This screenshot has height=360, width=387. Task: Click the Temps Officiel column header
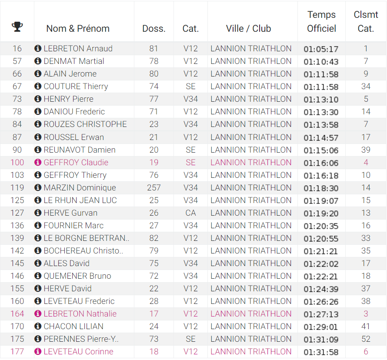[321, 22]
